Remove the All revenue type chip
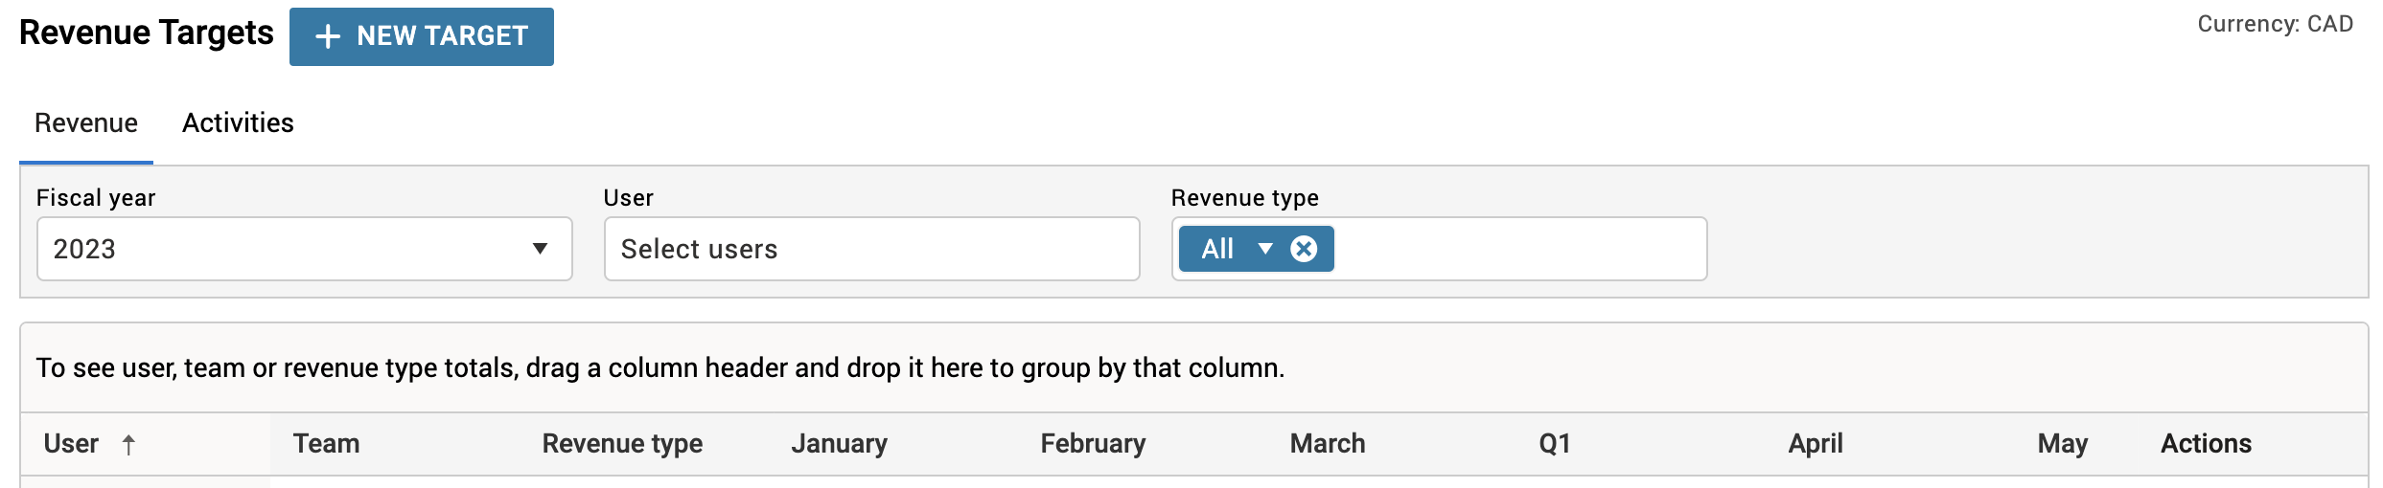 coord(1304,249)
